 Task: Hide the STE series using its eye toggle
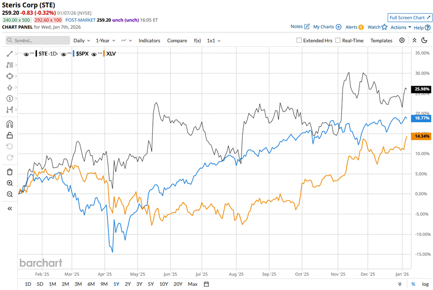pos(26,53)
